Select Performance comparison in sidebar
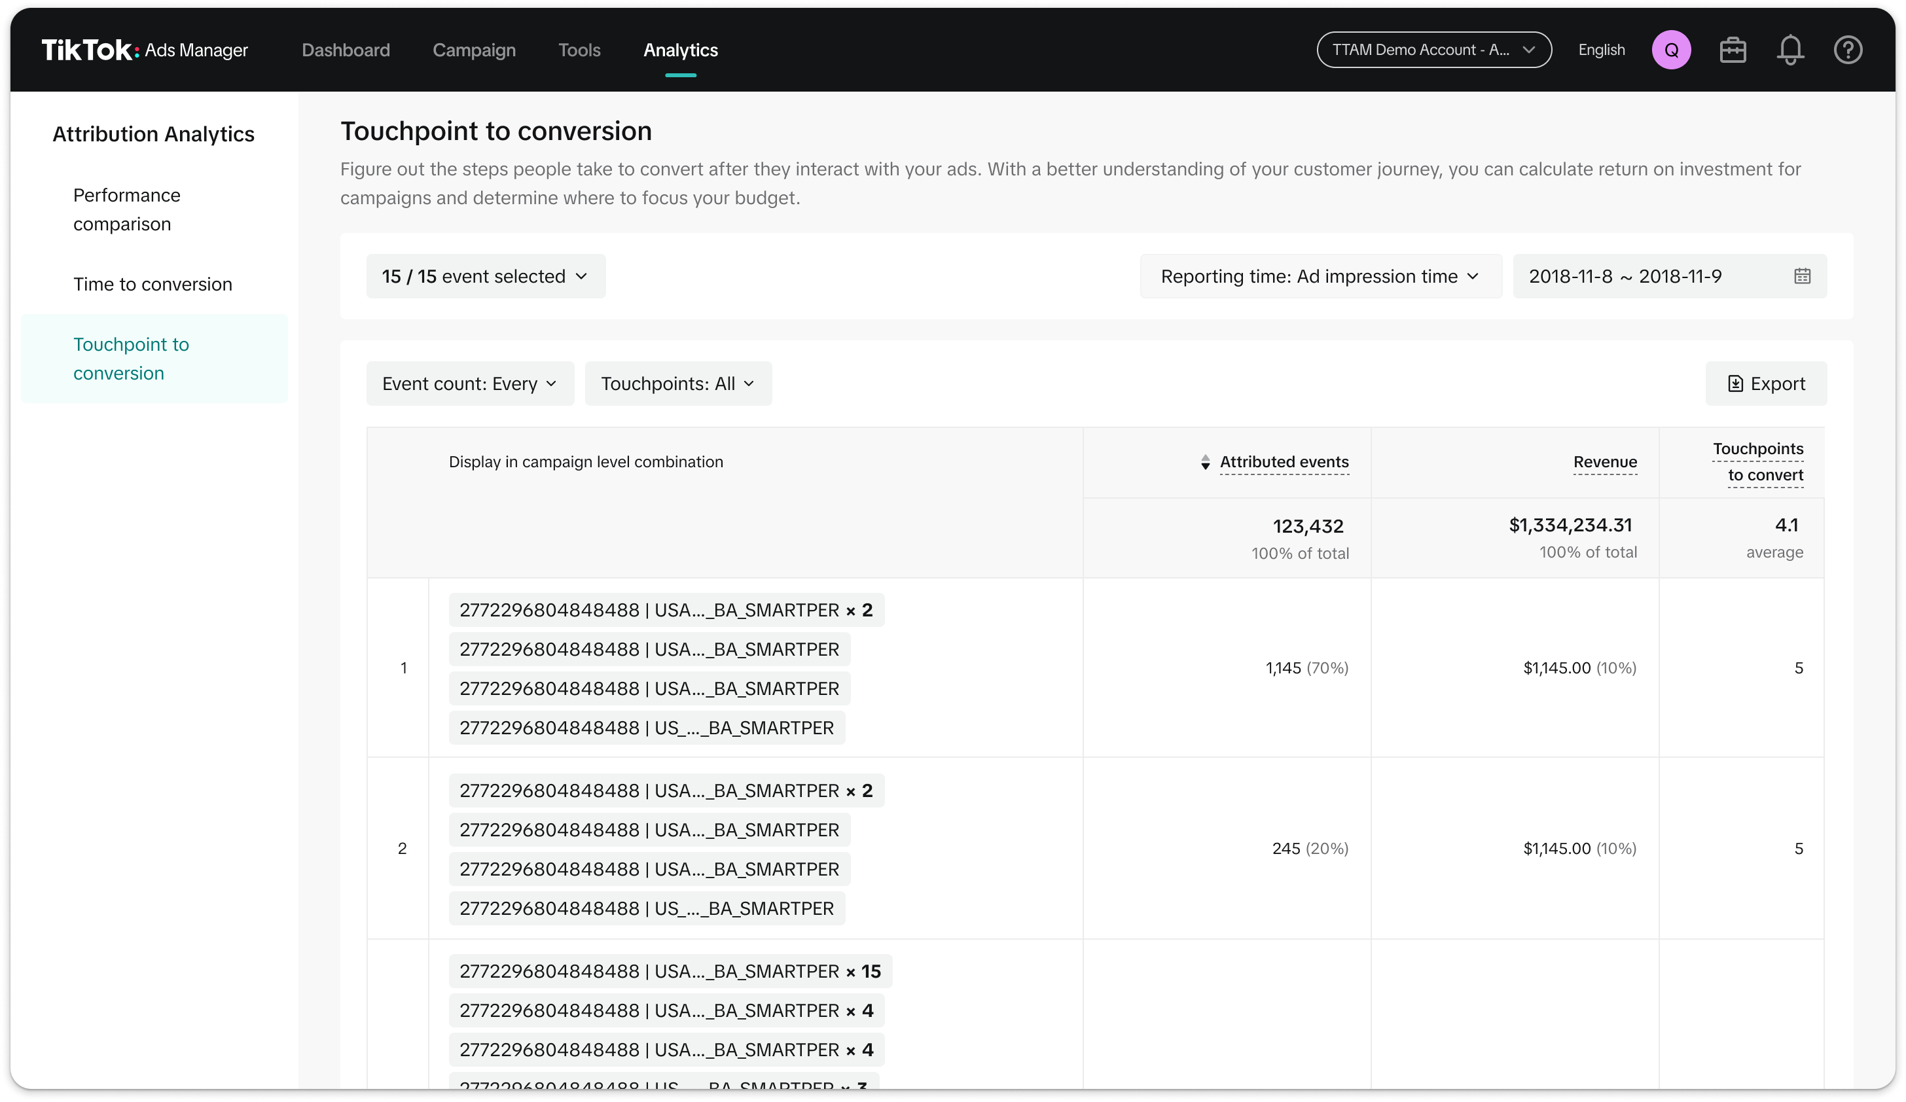This screenshot has width=1906, height=1102. point(126,209)
